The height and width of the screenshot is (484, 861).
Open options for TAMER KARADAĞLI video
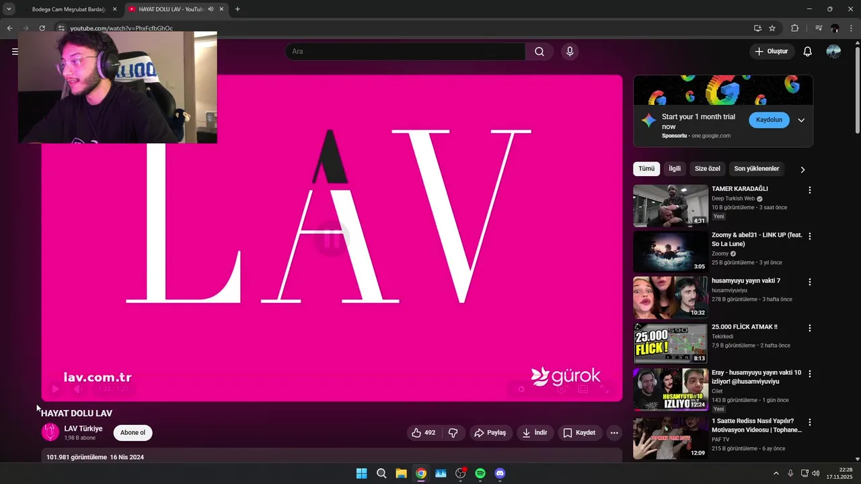click(809, 190)
